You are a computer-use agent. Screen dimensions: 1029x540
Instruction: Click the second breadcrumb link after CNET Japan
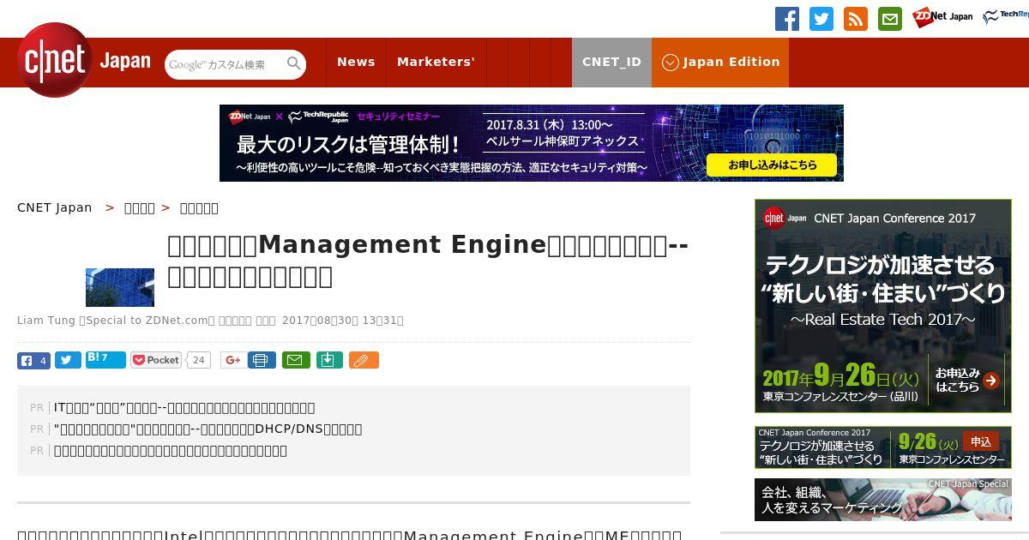pyautogui.click(x=140, y=207)
